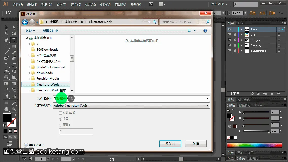The image size is (288, 162).
Task: Select the Type tool
Action: point(14,40)
